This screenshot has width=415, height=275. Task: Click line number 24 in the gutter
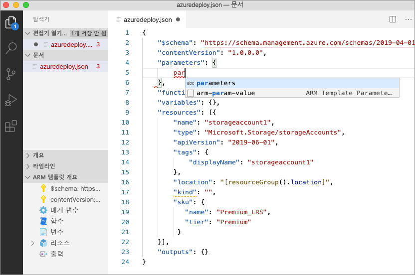point(125,262)
